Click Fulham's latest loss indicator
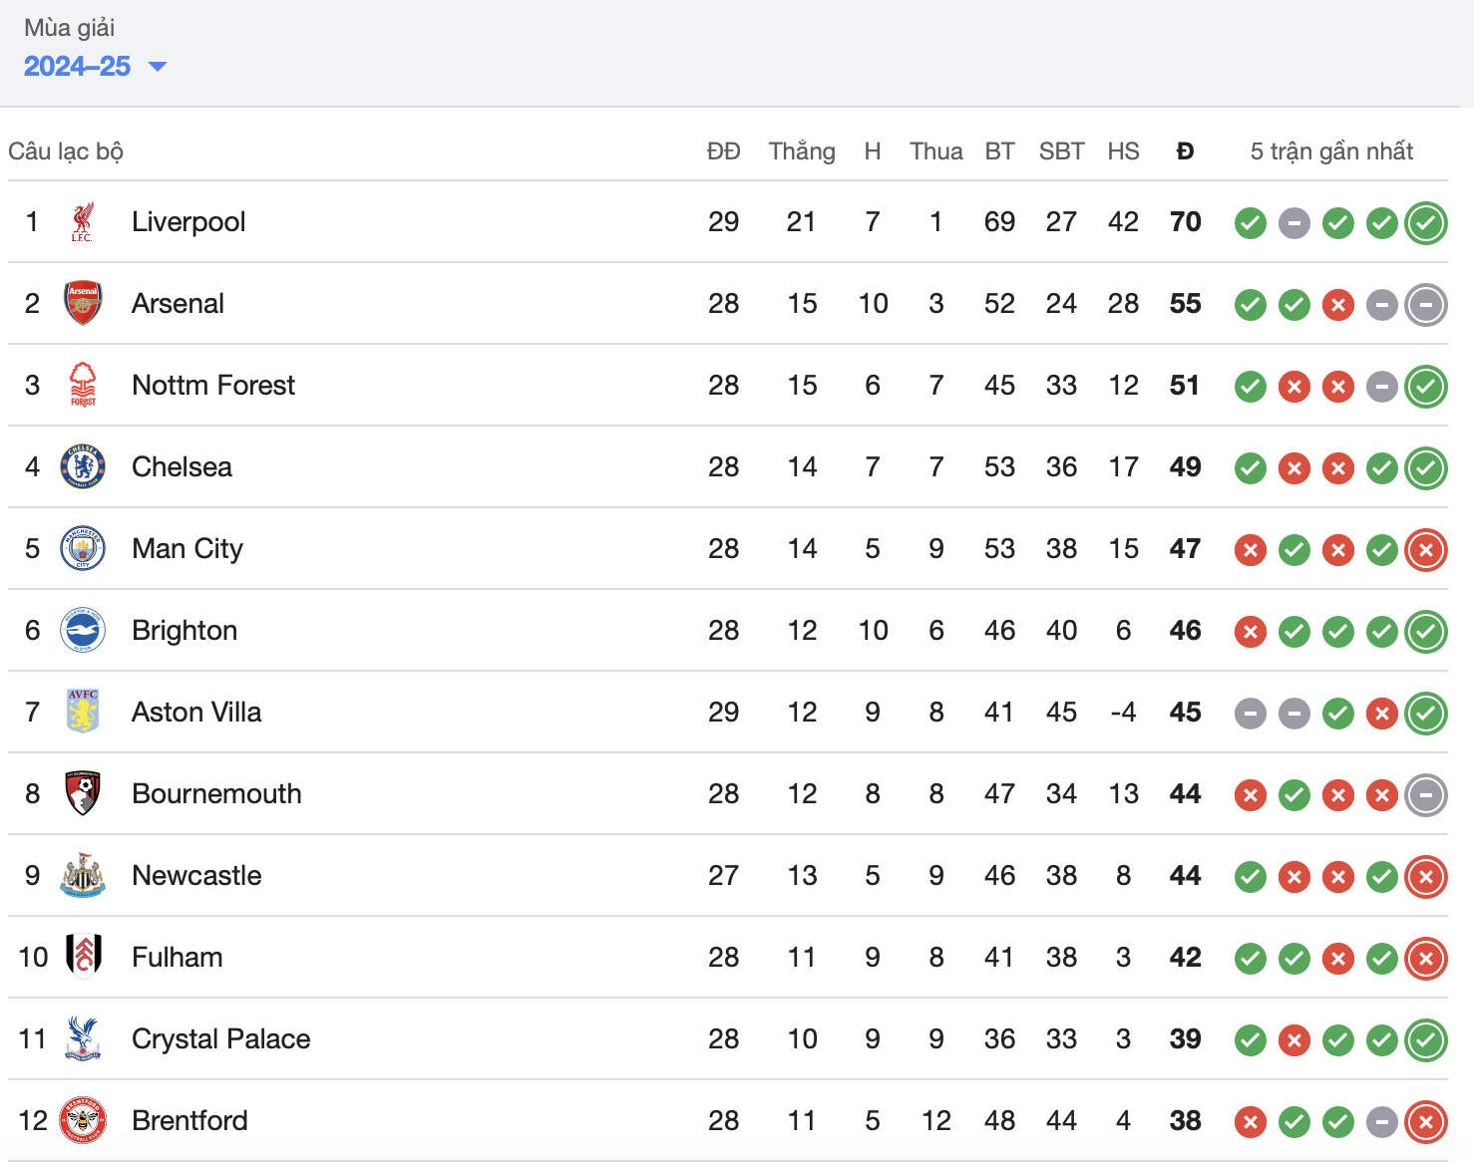1474x1162 pixels. [1426, 959]
